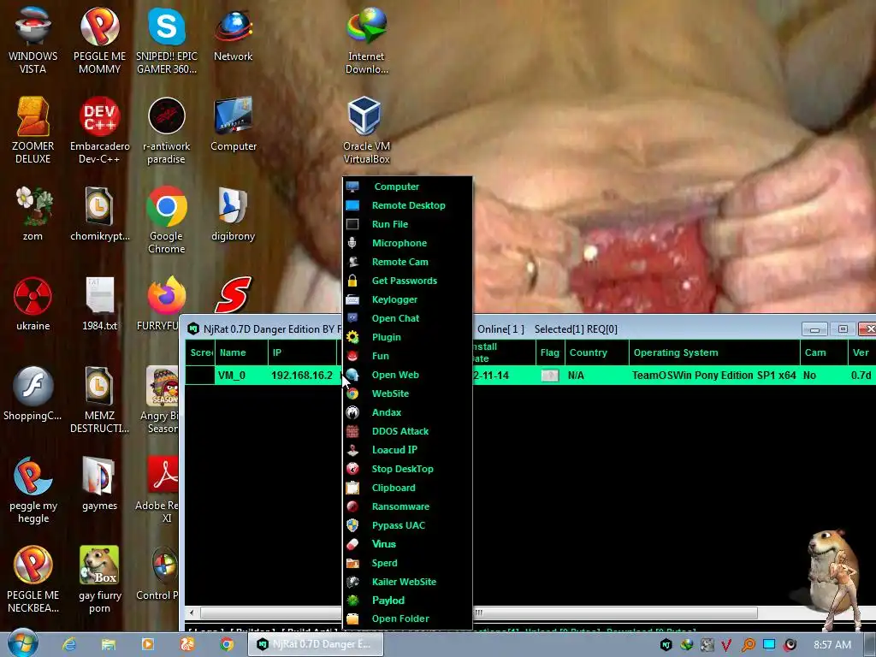The height and width of the screenshot is (657, 876).
Task: Open Windows Explorer from the taskbar
Action: 109,644
